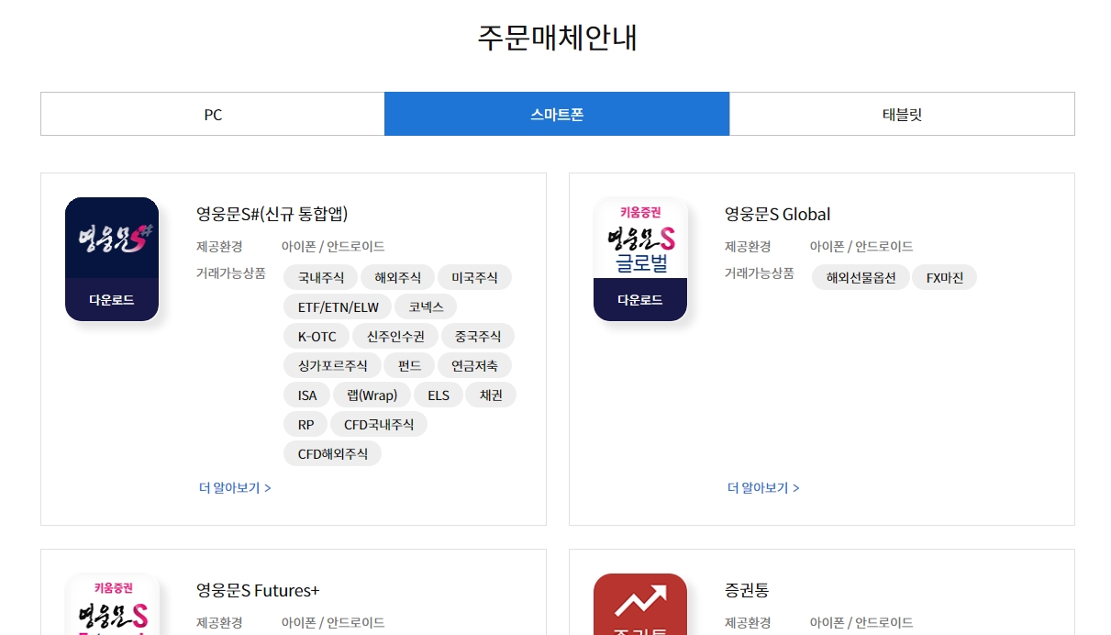This screenshot has height=635, width=1111.
Task: Select the RP tag
Action: (306, 424)
